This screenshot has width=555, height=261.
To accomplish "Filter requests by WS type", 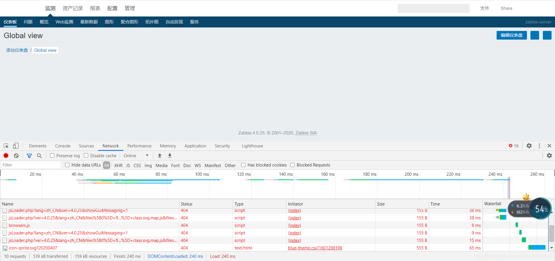I will pyautogui.click(x=198, y=165).
